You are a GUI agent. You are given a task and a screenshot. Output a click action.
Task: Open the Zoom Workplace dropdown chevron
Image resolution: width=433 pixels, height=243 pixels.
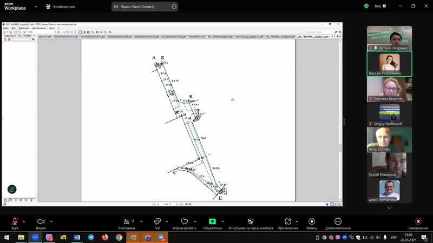(36, 6)
